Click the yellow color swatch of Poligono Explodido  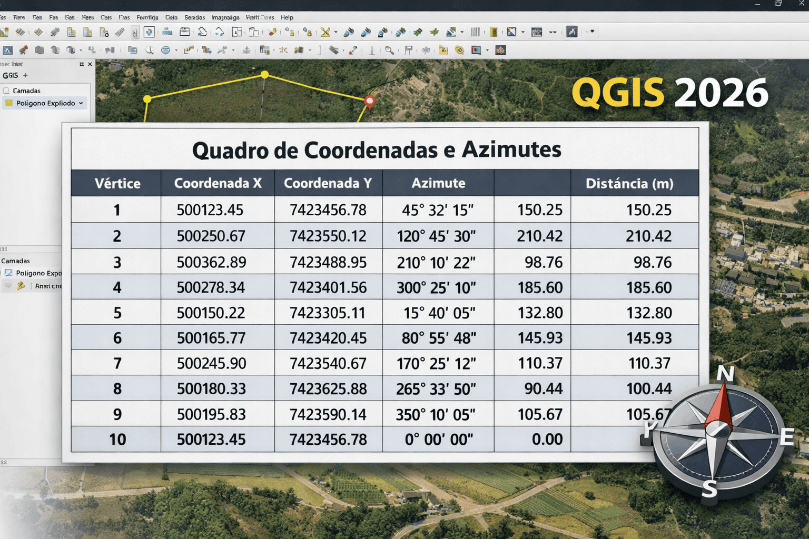coord(9,103)
